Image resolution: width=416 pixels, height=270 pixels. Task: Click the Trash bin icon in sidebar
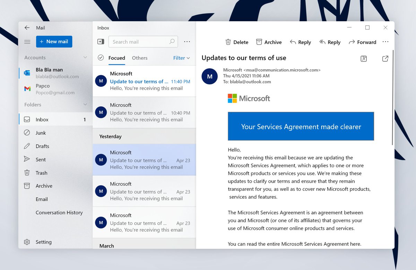pos(27,173)
